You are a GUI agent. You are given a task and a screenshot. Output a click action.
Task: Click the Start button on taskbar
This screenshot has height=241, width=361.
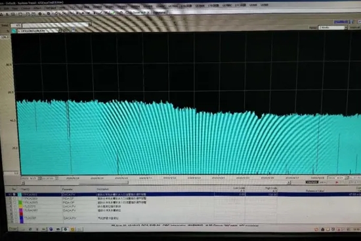coord(12,229)
